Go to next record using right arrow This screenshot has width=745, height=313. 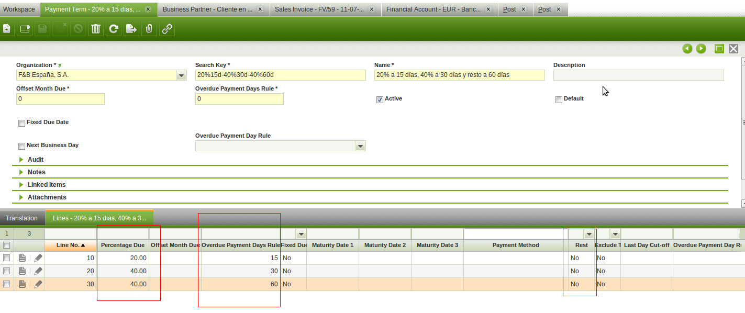(x=701, y=49)
